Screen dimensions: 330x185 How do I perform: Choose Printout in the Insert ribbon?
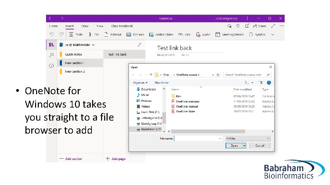pos(113,35)
